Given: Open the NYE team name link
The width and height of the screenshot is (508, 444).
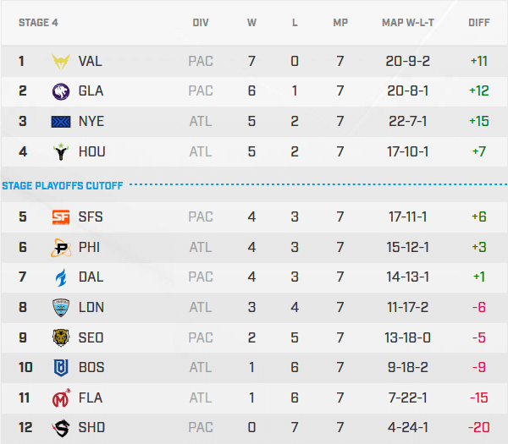Looking at the screenshot, I should point(91,122).
